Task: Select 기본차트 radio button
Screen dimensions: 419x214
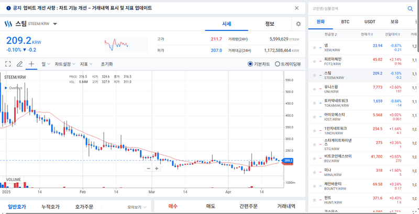Action: tap(250, 64)
